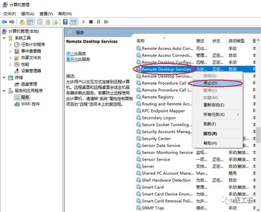Open the 文件(F) menu
Viewport: 261px width, 212px height.
[x=9, y=14]
